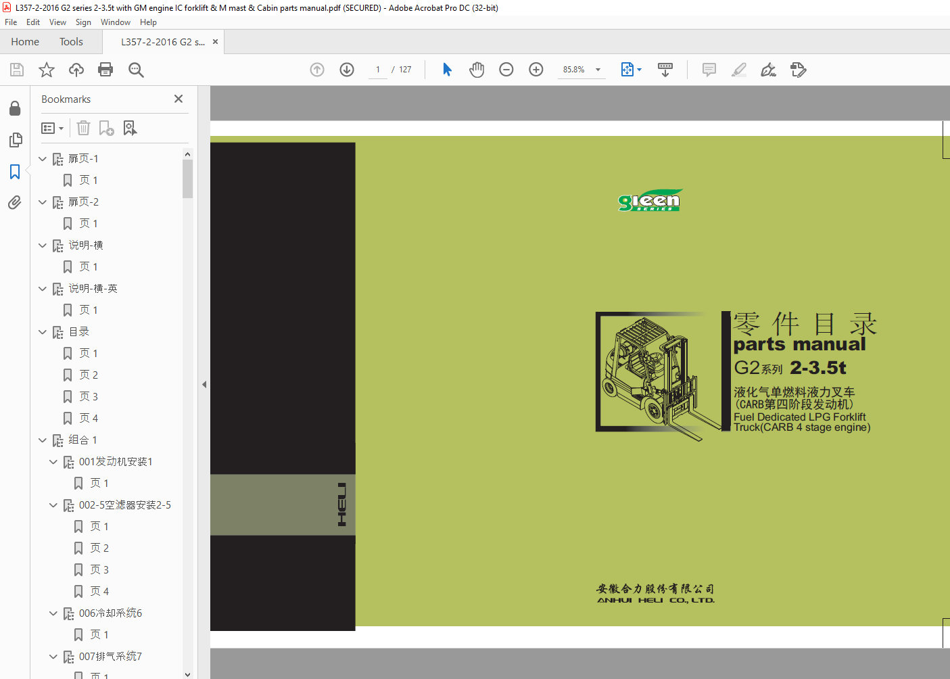Image resolution: width=950 pixels, height=679 pixels.
Task: Collapse the 目录 bookmark
Action: [43, 332]
